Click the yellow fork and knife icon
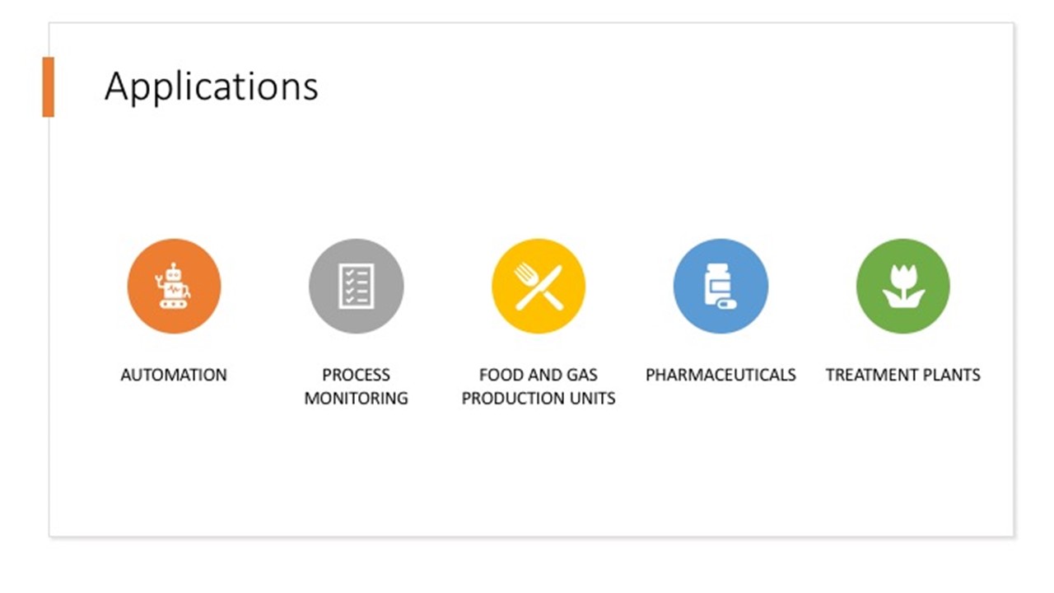This screenshot has width=1054, height=593. [x=539, y=286]
